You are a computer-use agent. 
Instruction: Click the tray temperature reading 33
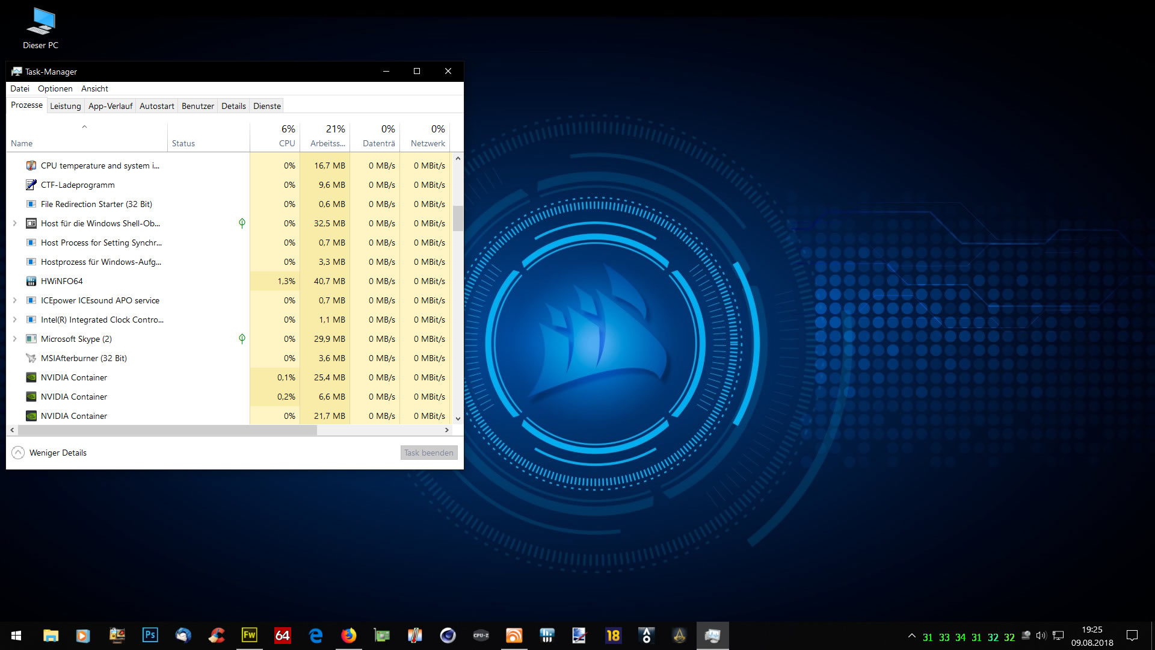click(x=944, y=637)
